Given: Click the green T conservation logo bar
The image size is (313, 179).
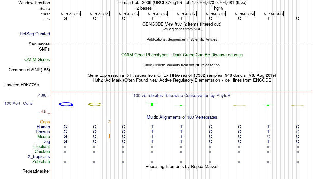Looking at the screenshot, I should coord(152,104).
